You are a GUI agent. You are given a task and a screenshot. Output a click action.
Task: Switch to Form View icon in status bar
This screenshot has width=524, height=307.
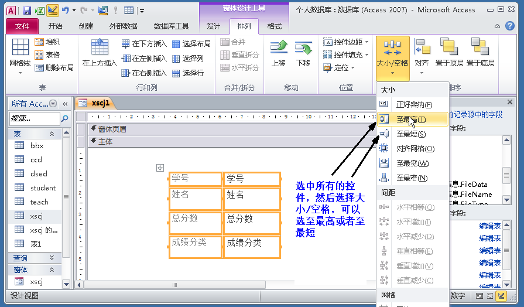pyautogui.click(x=480, y=296)
